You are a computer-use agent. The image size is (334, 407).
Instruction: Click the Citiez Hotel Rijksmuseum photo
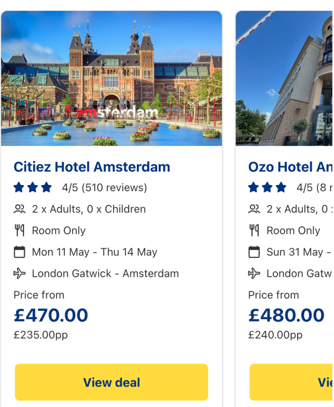tap(112, 79)
